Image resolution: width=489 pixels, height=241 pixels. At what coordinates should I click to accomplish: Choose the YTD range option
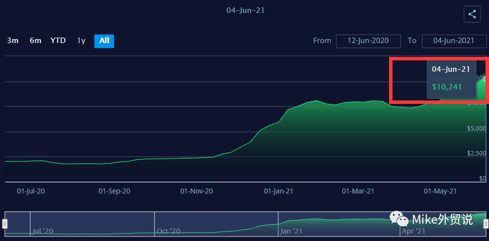coord(58,41)
